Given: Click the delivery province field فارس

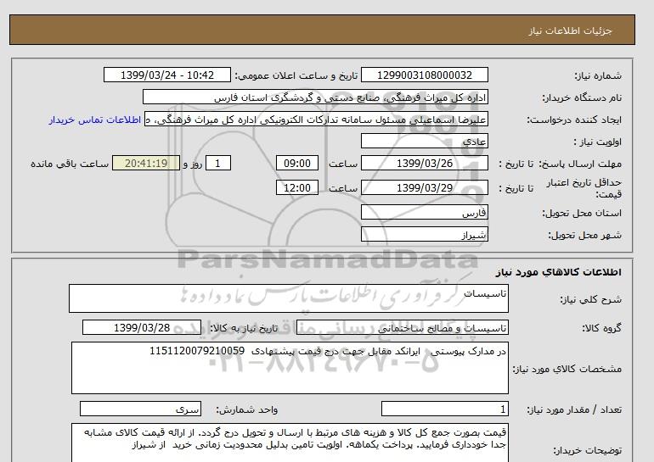Looking at the screenshot, I should 424,212.
